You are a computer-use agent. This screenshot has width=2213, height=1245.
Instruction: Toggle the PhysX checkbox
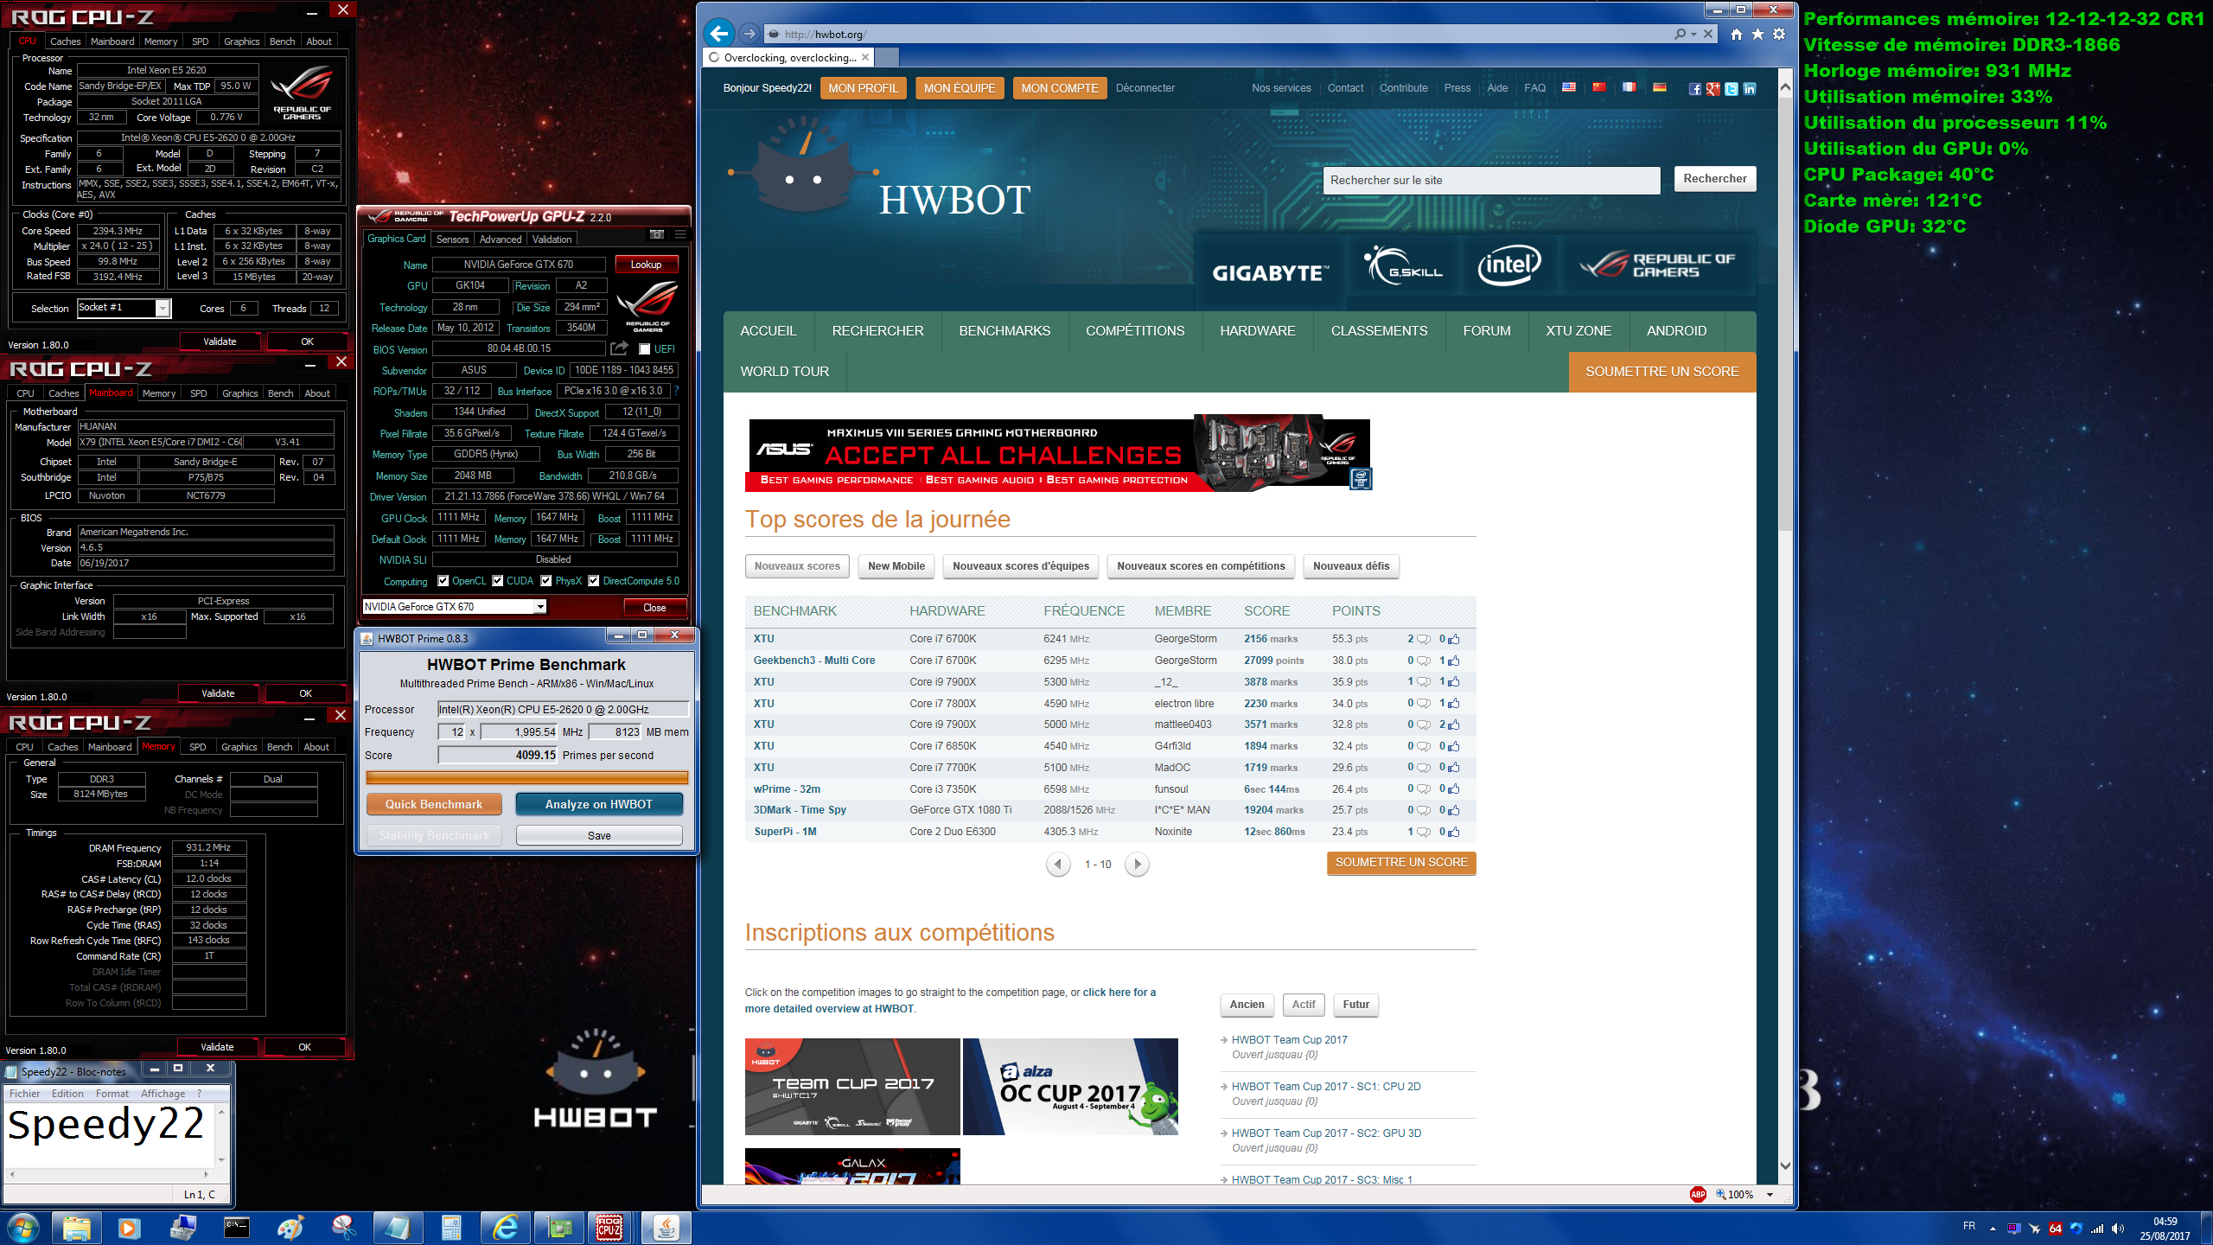[x=546, y=581]
